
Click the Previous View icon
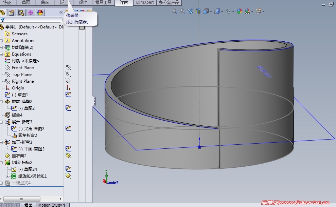click(190, 11)
